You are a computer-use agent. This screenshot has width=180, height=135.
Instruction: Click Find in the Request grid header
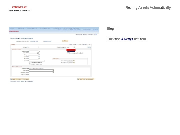click(70, 45)
